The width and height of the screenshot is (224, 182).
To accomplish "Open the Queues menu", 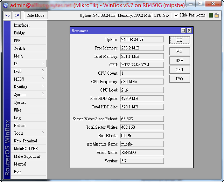I will [29, 102].
